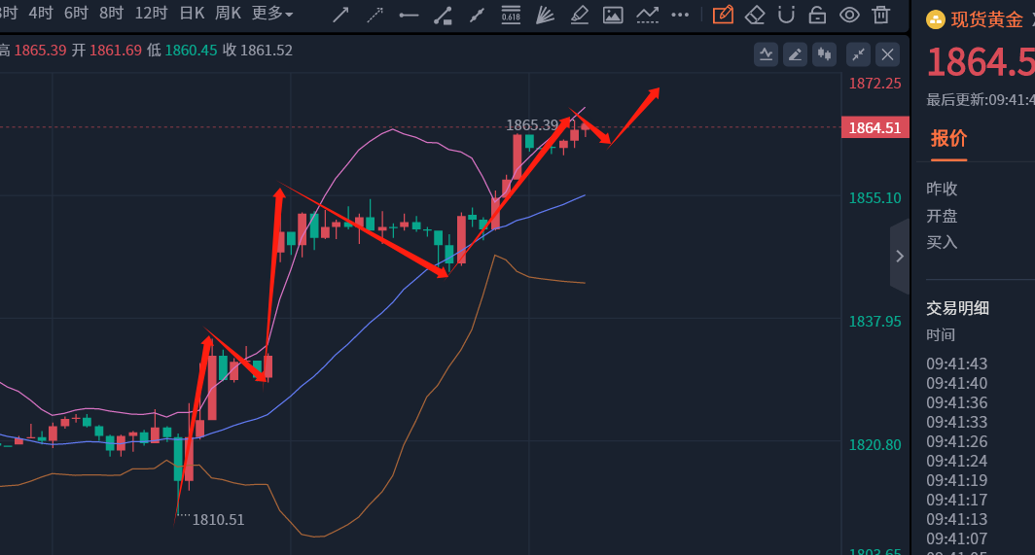Activate the eraser tool
Screen dimensions: 1035x555
(x=755, y=15)
